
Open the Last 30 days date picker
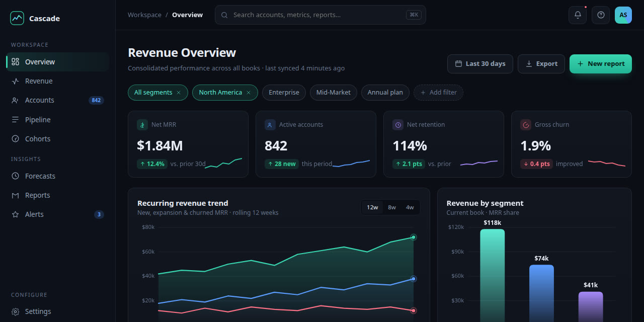[x=480, y=64]
